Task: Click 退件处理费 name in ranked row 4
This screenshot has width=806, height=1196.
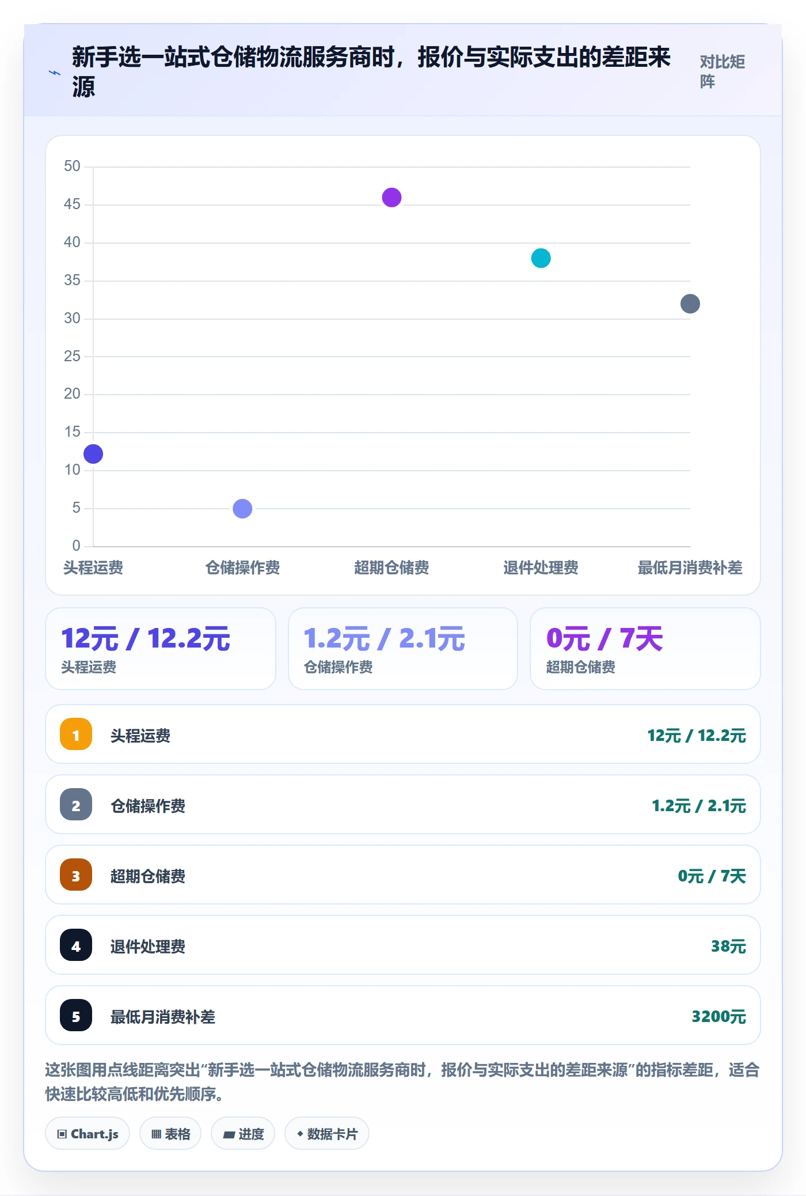Action: 148,947
